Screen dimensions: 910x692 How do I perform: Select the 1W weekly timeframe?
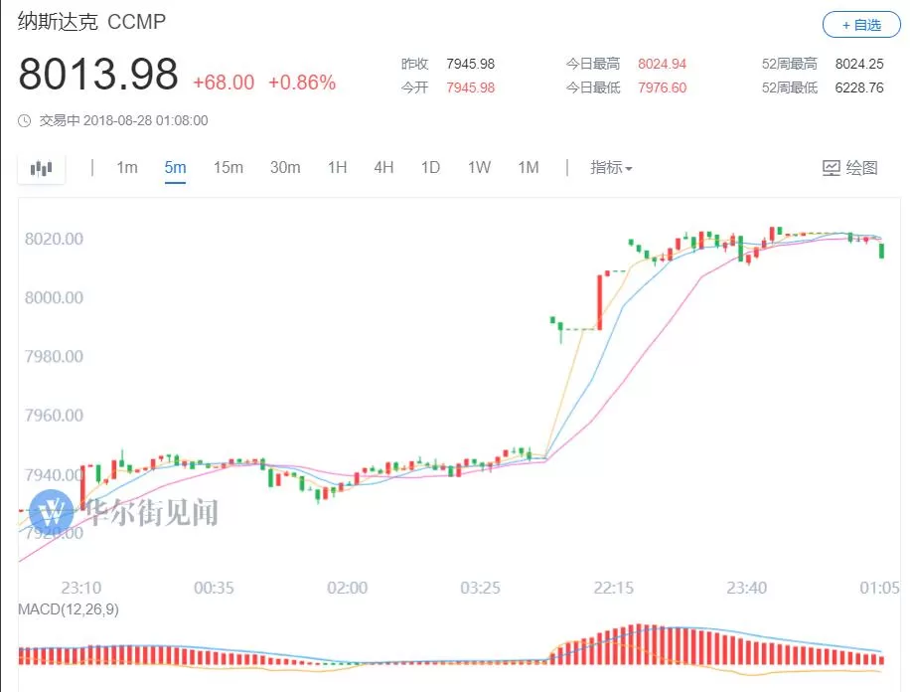[x=480, y=167]
